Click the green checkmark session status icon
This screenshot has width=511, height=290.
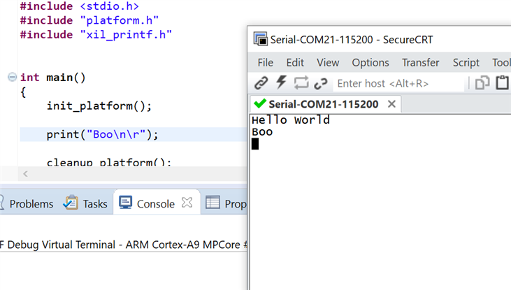pyautogui.click(x=260, y=103)
